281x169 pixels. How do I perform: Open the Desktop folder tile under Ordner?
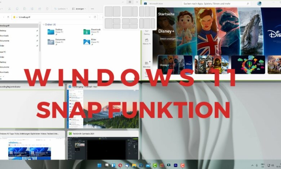tap(55, 32)
